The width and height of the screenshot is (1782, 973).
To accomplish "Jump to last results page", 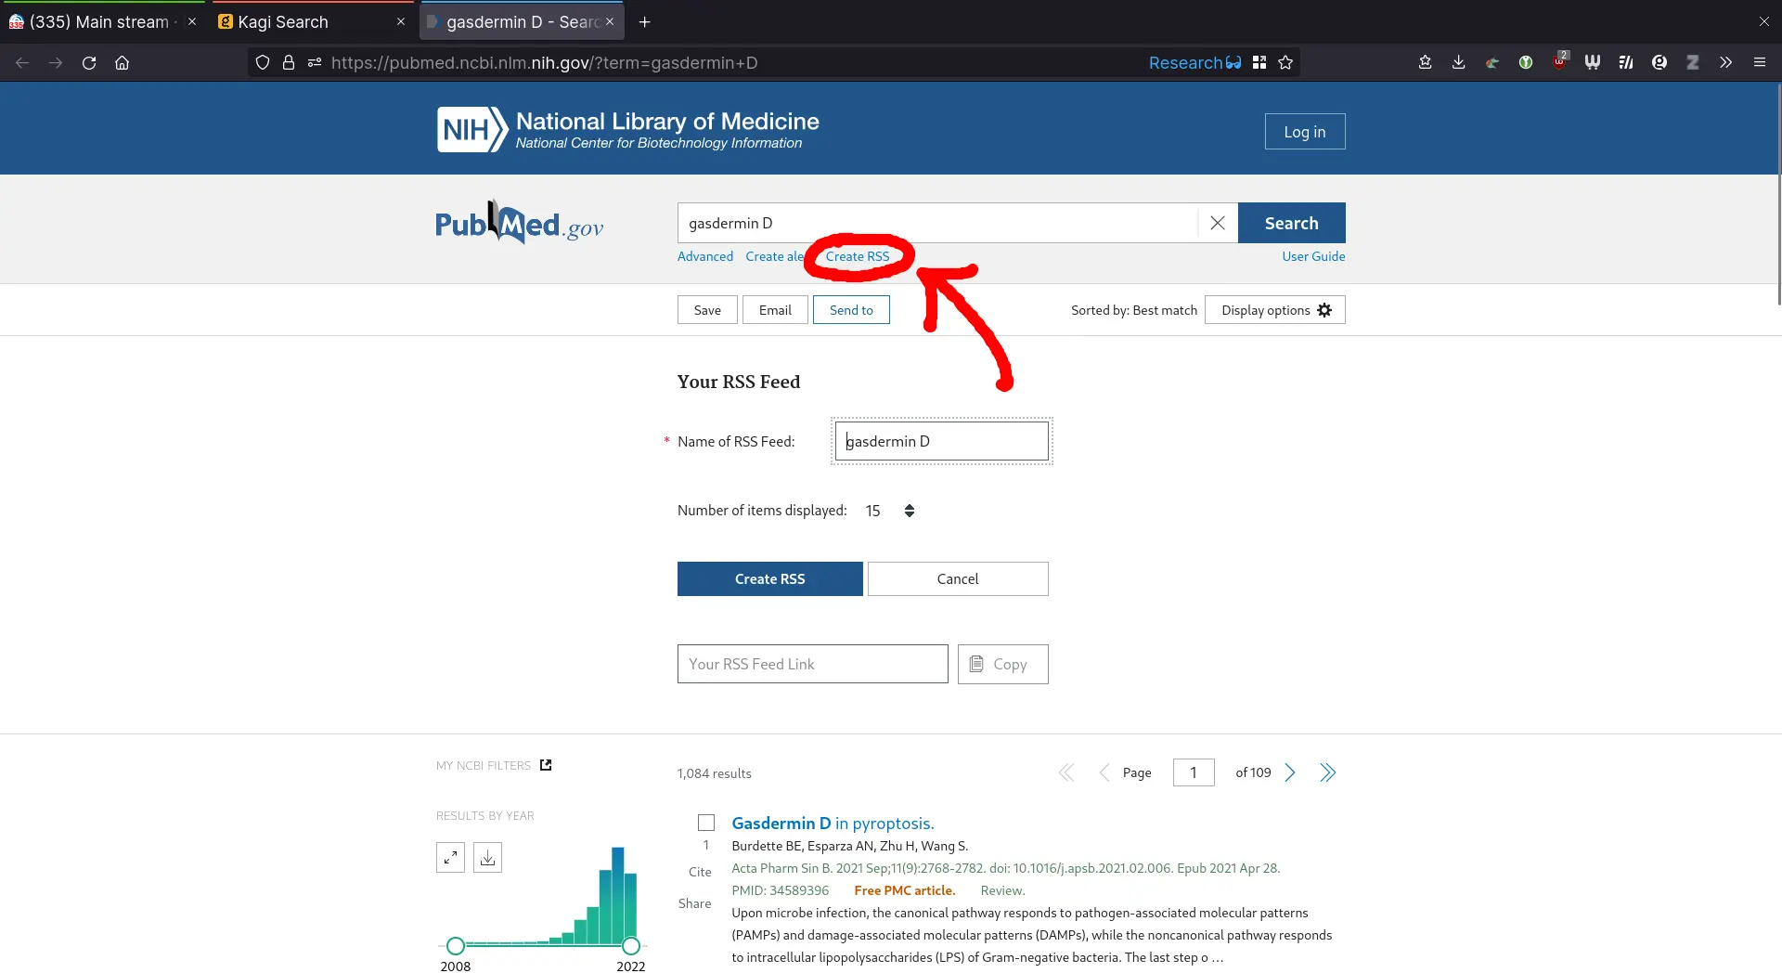I will point(1327,772).
